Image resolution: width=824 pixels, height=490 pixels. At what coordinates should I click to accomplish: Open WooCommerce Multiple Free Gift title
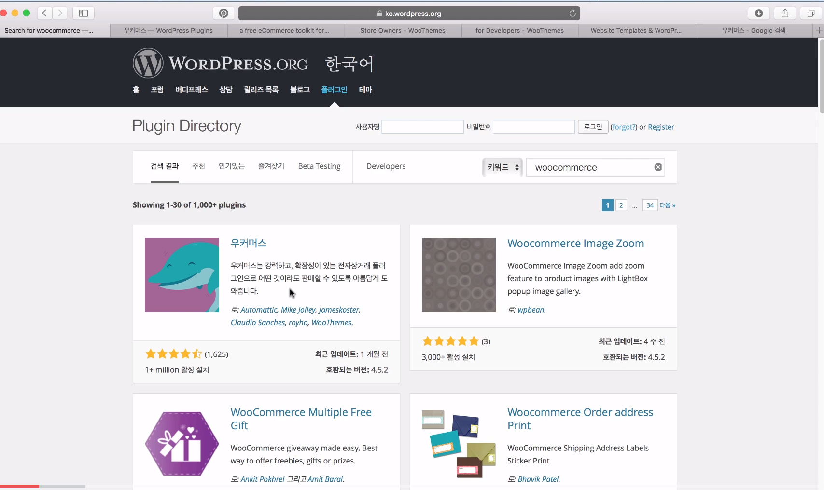[301, 419]
